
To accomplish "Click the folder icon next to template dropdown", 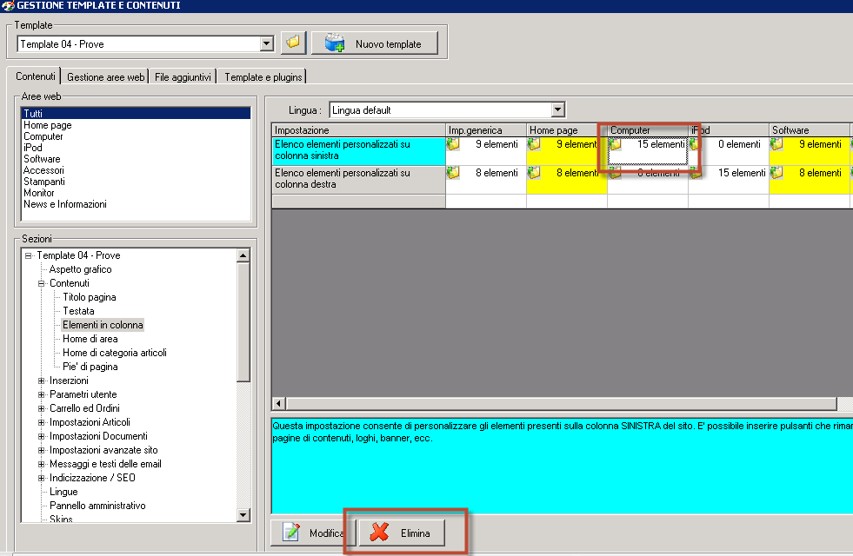I will point(293,43).
